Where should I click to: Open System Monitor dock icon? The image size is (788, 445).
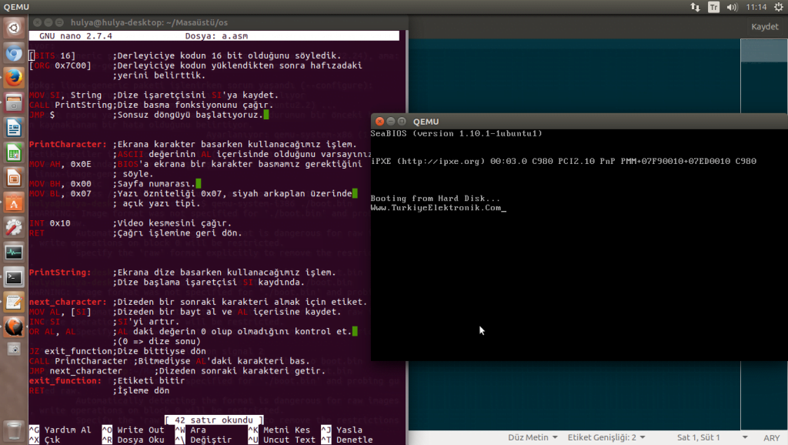14,253
